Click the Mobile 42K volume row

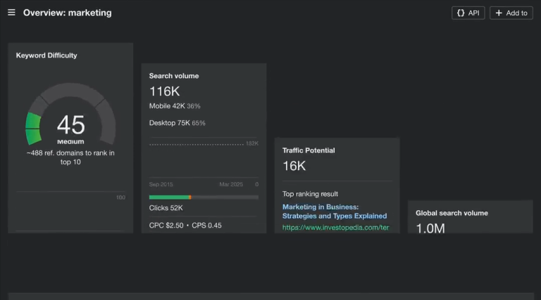175,106
